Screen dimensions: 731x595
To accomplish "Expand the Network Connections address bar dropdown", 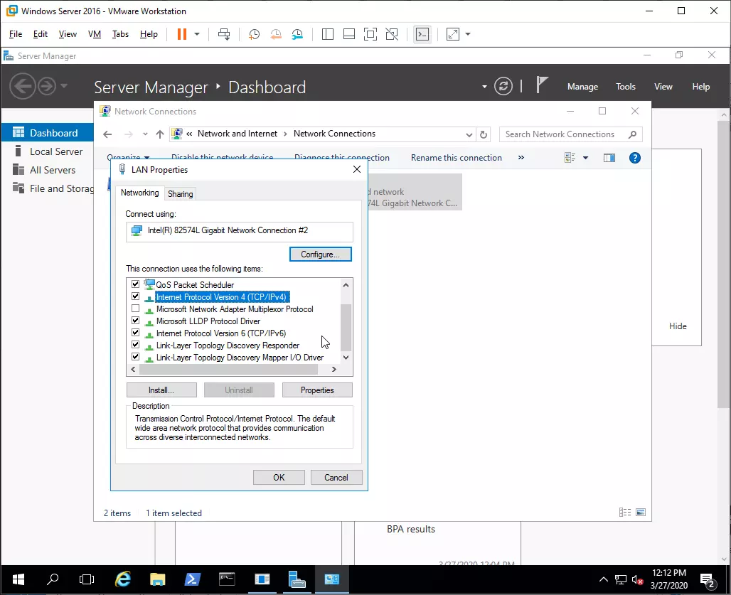I will coord(469,134).
